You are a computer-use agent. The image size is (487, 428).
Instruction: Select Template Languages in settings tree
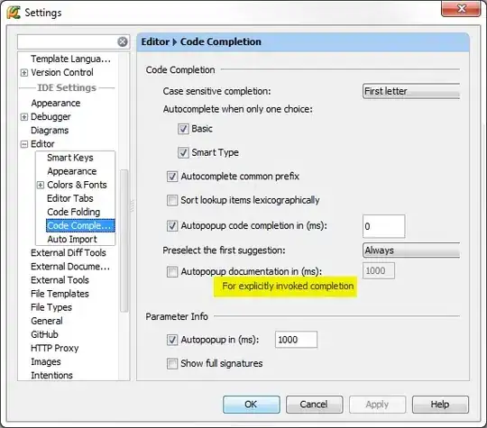pos(70,59)
